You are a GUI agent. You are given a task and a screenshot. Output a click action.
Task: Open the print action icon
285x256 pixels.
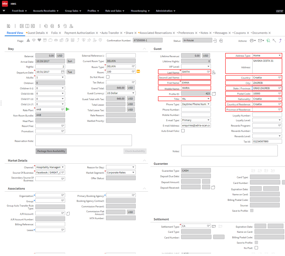click(x=252, y=41)
